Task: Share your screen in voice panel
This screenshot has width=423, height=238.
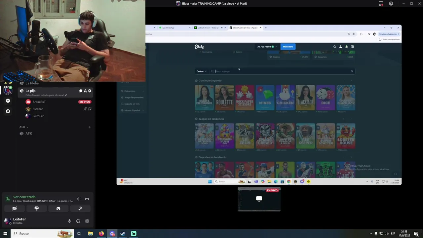Action: [36, 209]
